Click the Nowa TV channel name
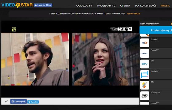172x110 pixels. click(154, 103)
